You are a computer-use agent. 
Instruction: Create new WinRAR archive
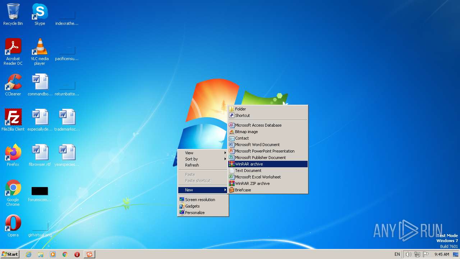pyautogui.click(x=268, y=164)
